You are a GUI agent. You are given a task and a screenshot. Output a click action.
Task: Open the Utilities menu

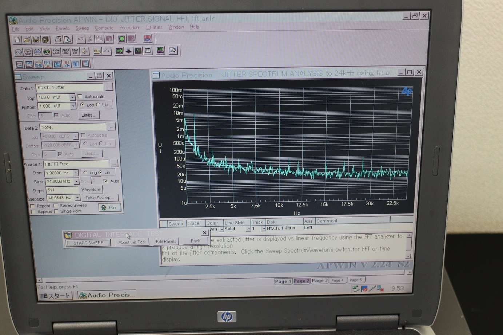point(154,27)
